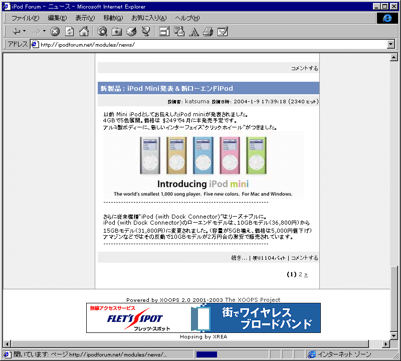Click the text '残り1104バイト'
This screenshot has height=361, width=401.
point(269,258)
